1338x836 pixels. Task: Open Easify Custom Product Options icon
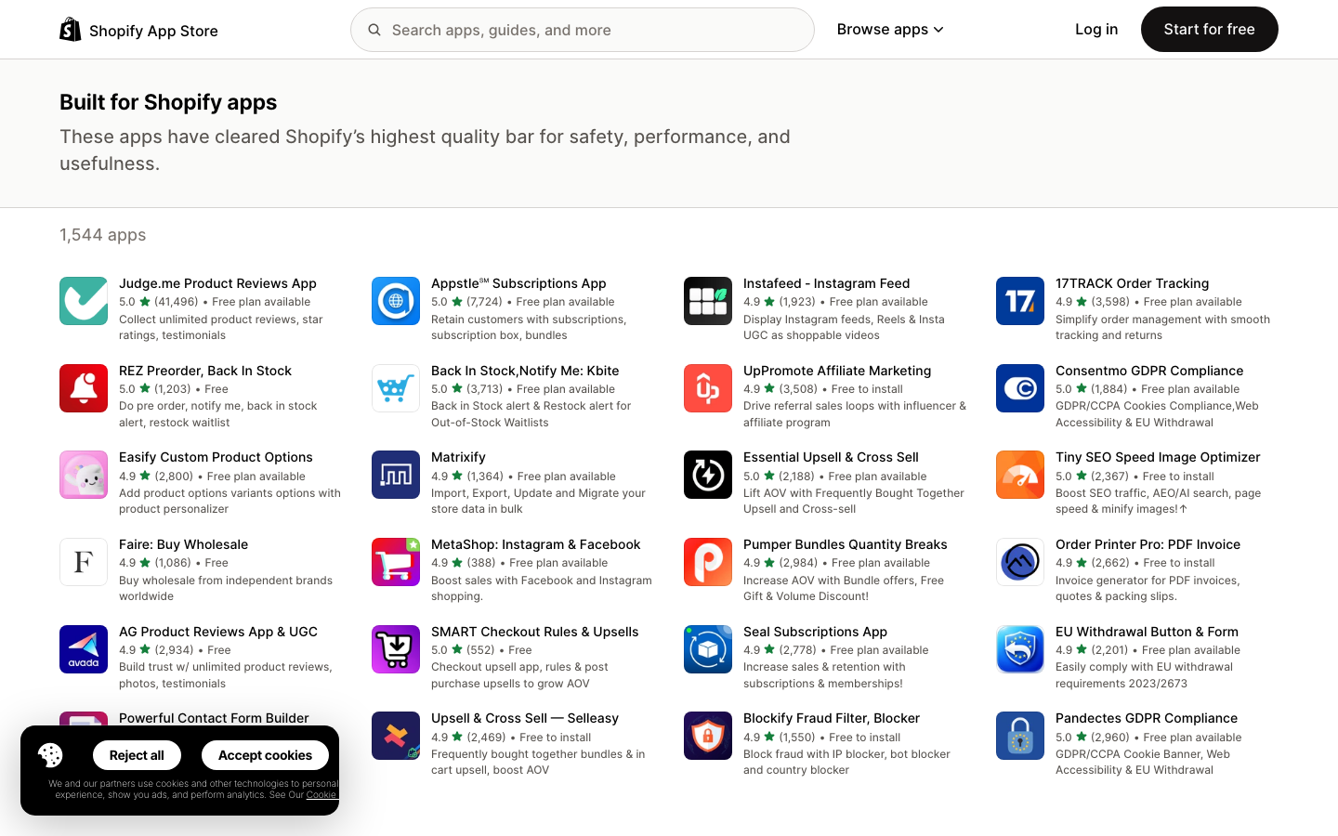[84, 475]
